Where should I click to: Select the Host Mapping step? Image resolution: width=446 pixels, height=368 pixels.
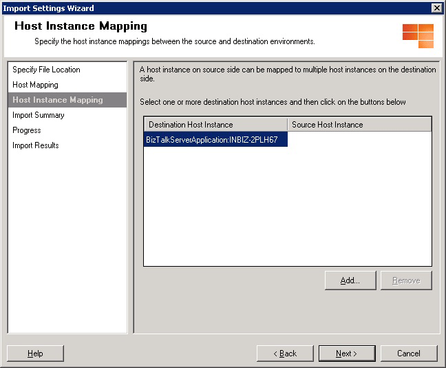click(67, 85)
